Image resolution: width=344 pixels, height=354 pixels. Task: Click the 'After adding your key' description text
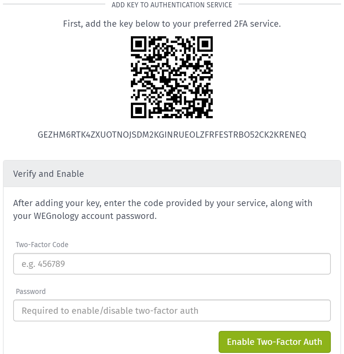coord(163,209)
